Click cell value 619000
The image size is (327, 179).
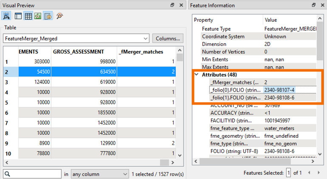coord(107,82)
